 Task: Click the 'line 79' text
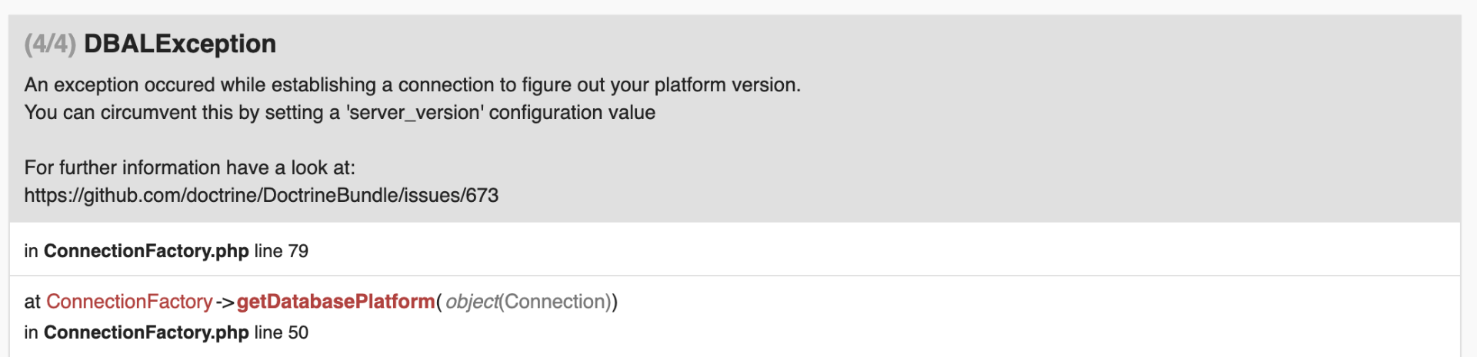click(282, 251)
